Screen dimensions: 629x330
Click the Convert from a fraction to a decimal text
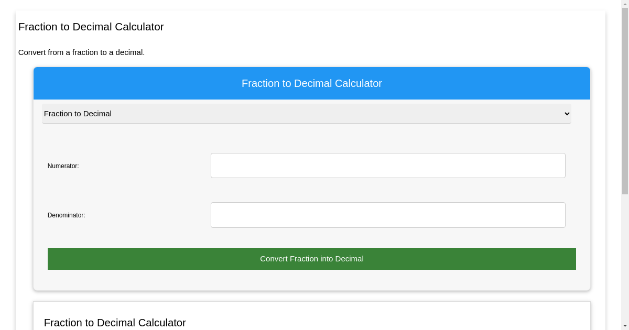coord(81,52)
